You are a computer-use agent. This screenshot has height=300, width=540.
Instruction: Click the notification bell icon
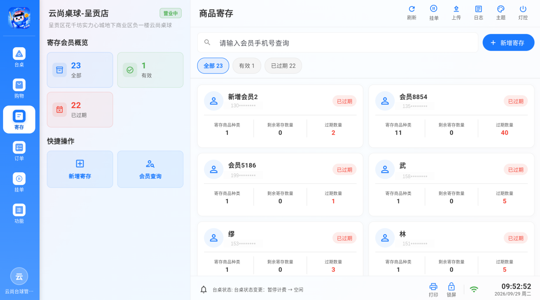[x=204, y=289]
